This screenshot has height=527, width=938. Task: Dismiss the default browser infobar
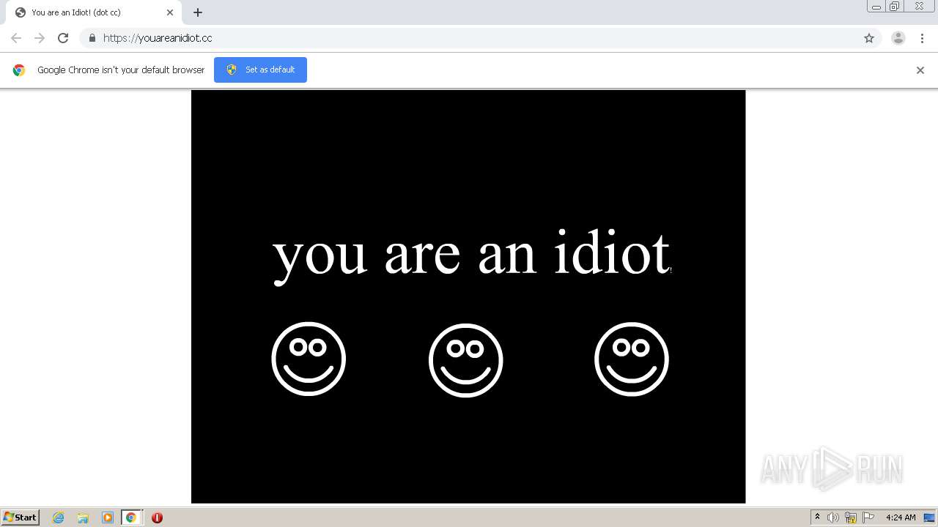tap(920, 70)
